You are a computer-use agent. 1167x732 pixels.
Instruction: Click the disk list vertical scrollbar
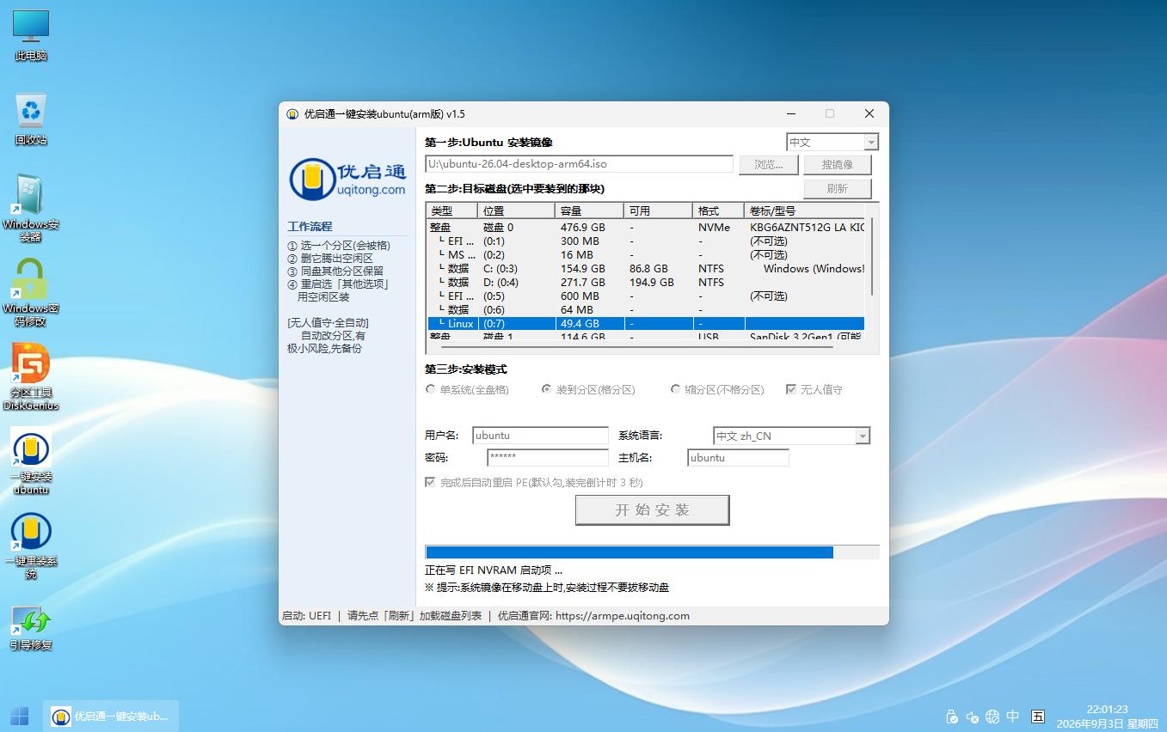(x=874, y=258)
